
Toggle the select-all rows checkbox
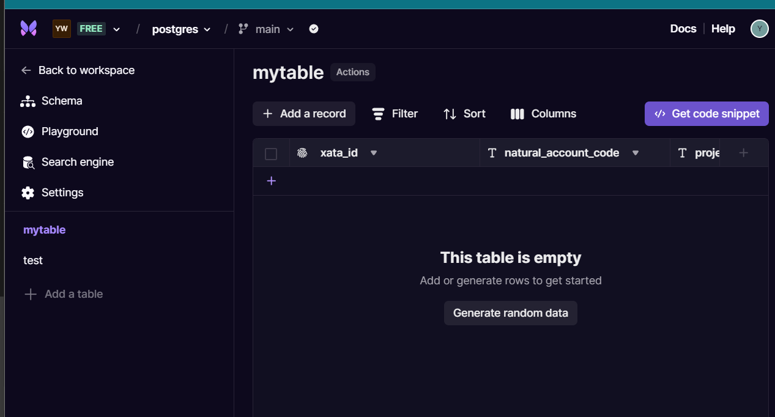271,153
